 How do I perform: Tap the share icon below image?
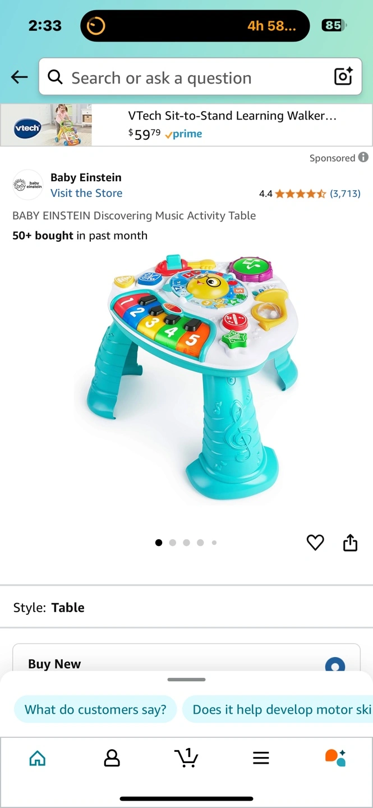tap(350, 543)
